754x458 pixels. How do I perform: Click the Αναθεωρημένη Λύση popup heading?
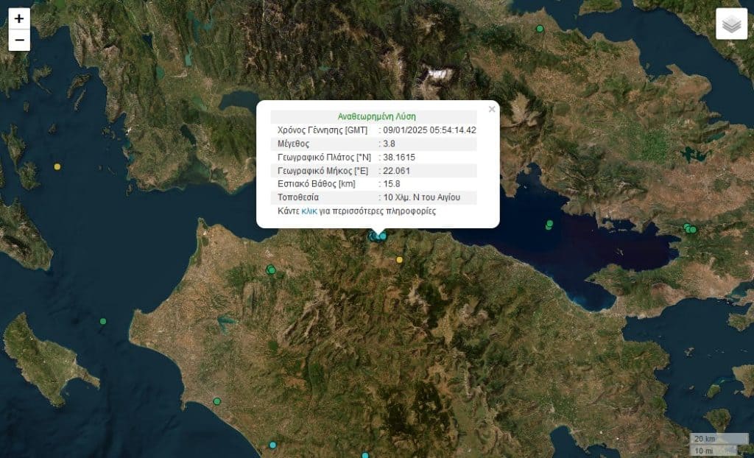376,116
